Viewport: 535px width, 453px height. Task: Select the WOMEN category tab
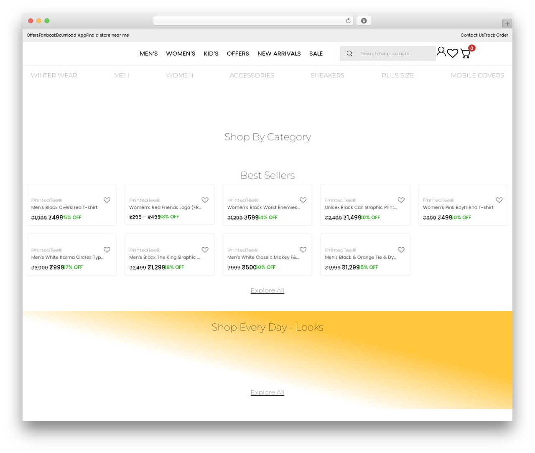[x=180, y=75]
